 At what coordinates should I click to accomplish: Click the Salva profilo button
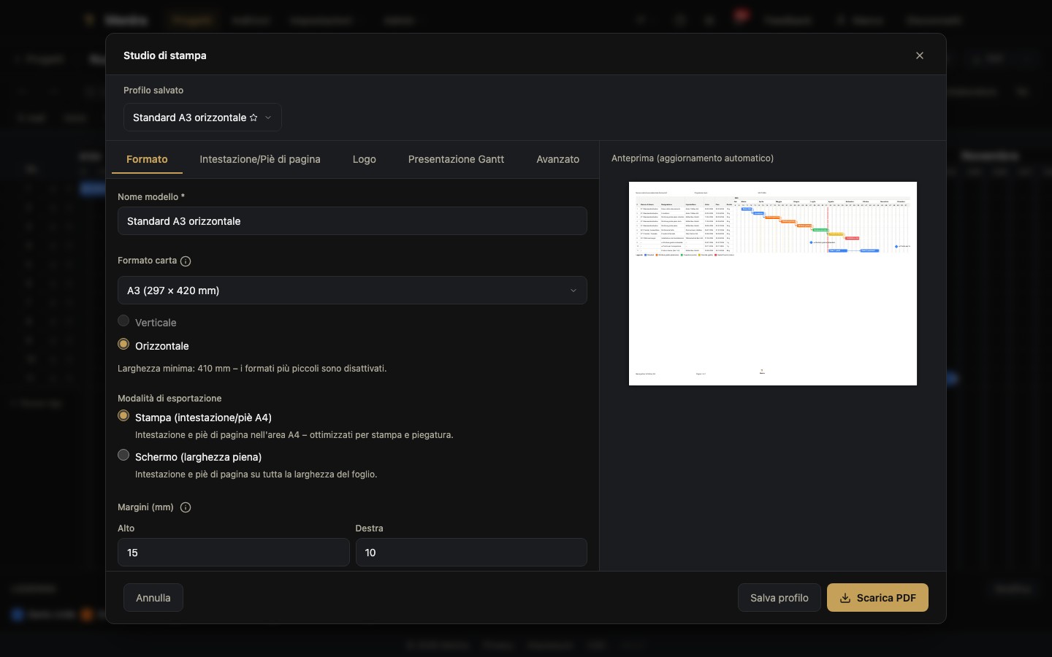pos(780,598)
